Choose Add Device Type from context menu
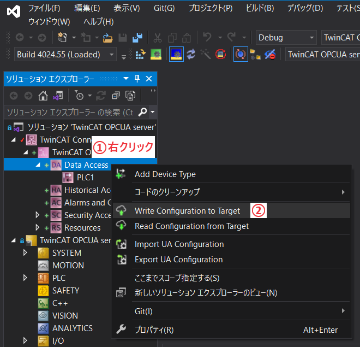Screen dimensions: 360x347 [231, 174]
